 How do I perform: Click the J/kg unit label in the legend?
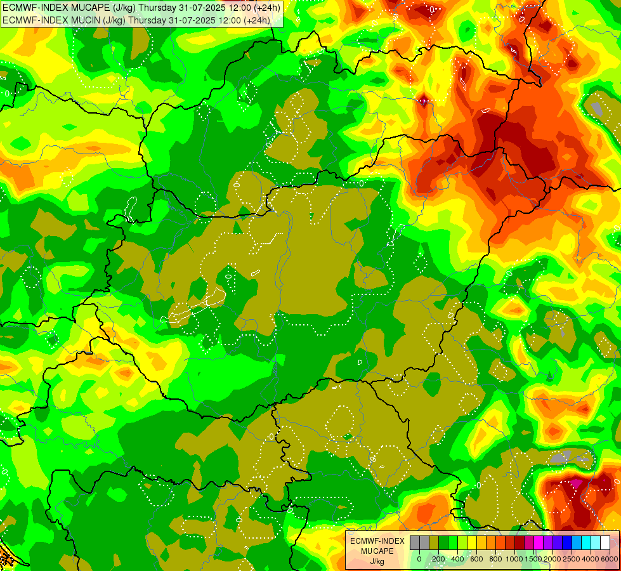click(377, 561)
